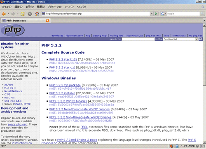The image size is (206, 149).
Task: Click the throbber activity icon
Action: 203,7
